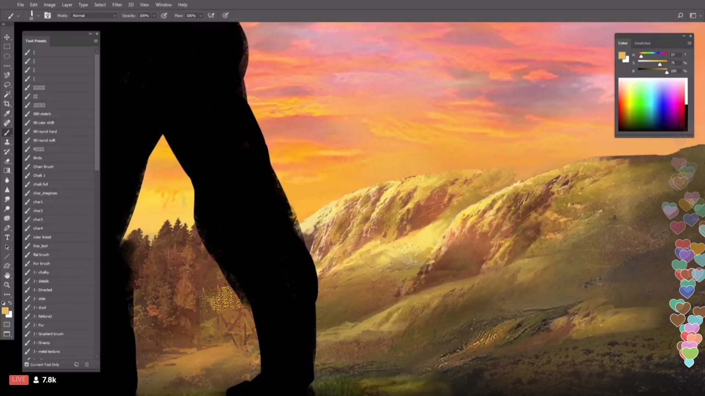Open the Filter menu
This screenshot has height=396, width=705.
[117, 5]
